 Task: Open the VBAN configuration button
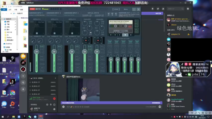tap(116, 9)
